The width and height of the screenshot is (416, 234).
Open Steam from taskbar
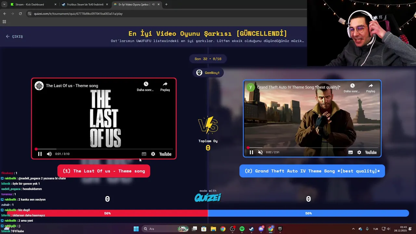click(251, 229)
